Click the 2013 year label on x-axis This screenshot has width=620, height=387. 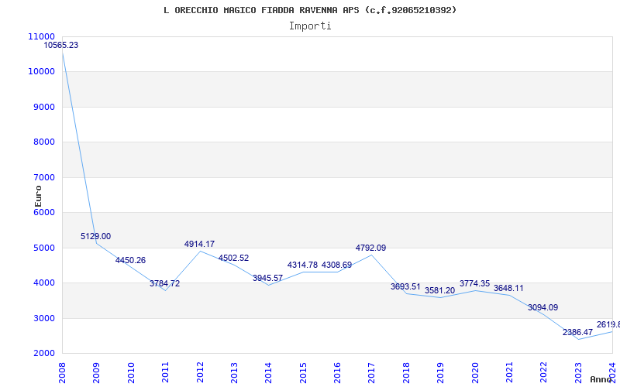click(234, 372)
